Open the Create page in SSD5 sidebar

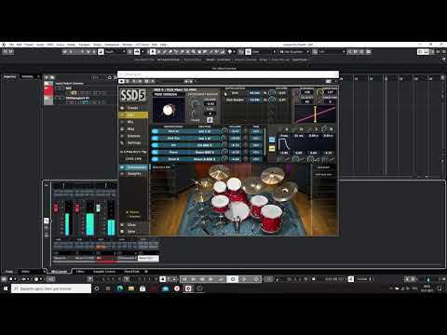tap(133, 108)
